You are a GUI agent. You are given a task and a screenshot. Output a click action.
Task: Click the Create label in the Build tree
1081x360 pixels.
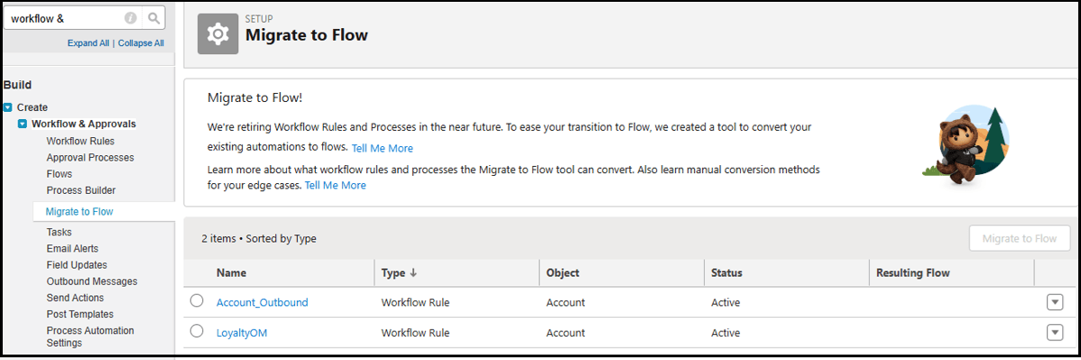32,107
